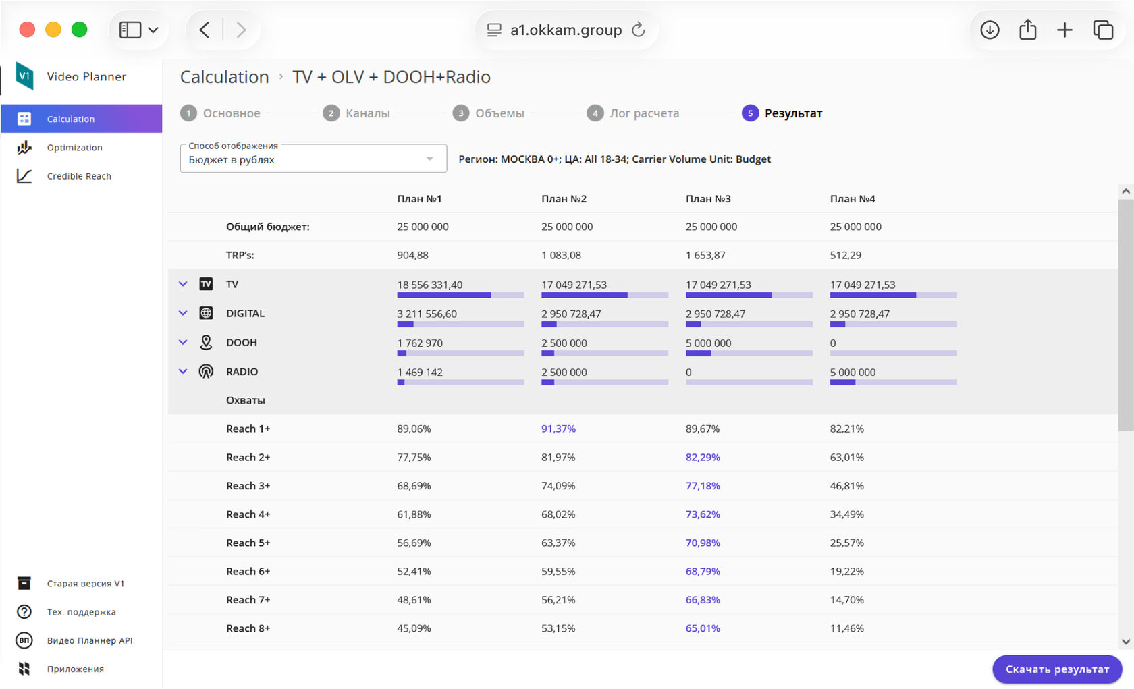
Task: Click the Скачать результат button
Action: pyautogui.click(x=1057, y=669)
